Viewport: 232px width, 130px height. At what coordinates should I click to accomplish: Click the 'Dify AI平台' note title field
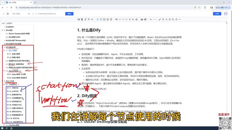pyautogui.click(x=16, y=14)
